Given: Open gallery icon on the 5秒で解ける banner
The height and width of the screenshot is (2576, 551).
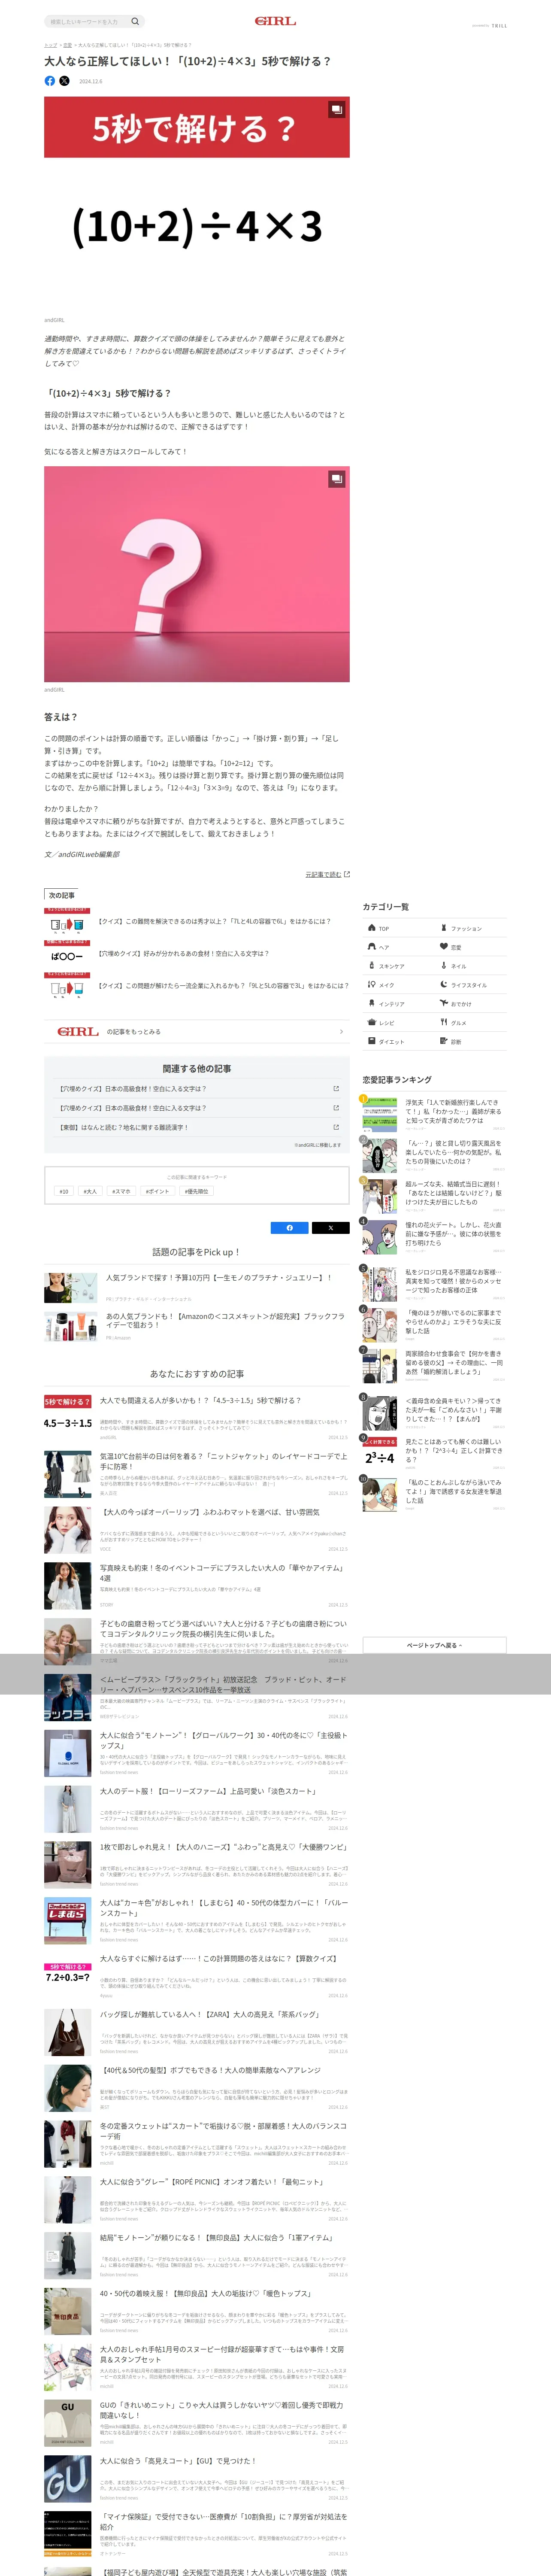Looking at the screenshot, I should [x=337, y=109].
